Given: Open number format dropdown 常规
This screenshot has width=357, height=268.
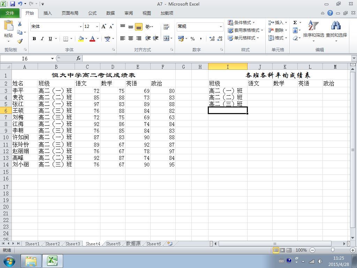Looking at the screenshot, I should (x=221, y=27).
